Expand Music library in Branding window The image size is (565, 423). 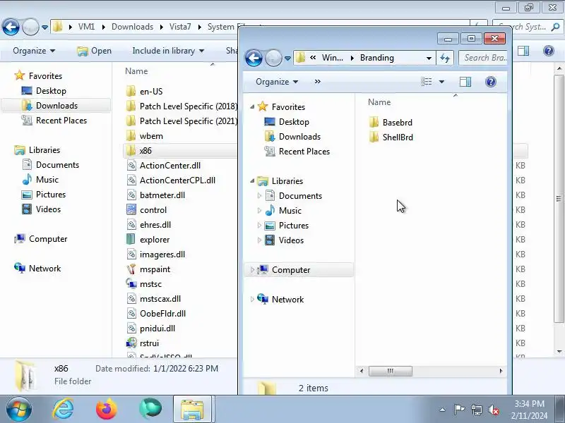259,210
